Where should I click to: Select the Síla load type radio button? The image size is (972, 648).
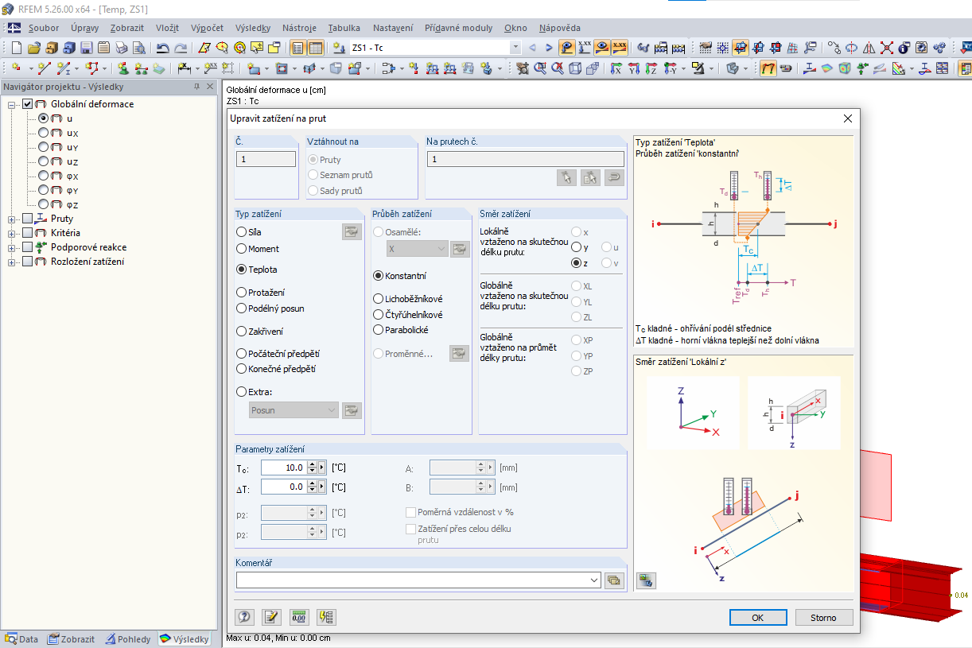[242, 232]
